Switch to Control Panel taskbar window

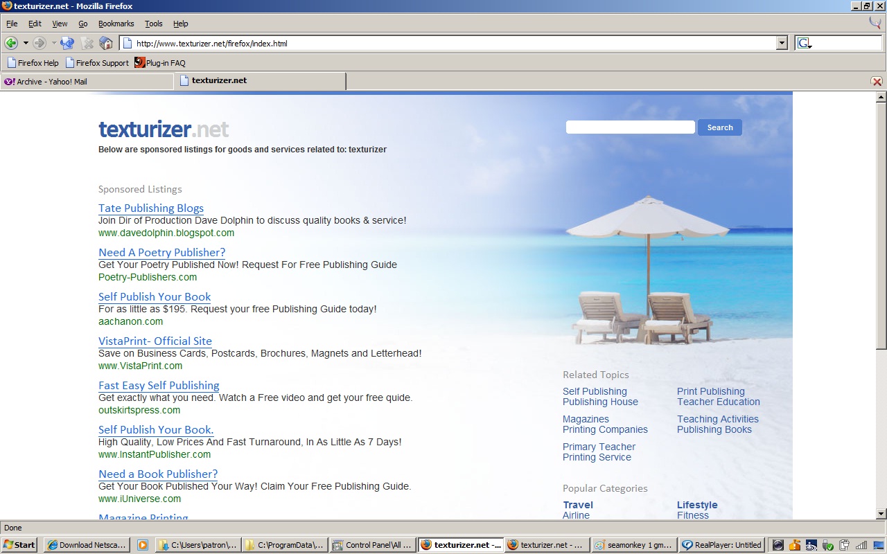[x=373, y=545]
